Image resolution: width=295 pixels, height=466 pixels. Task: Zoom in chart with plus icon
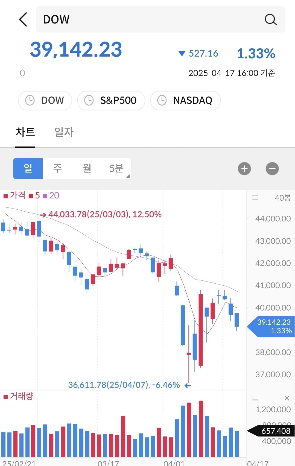244,169
